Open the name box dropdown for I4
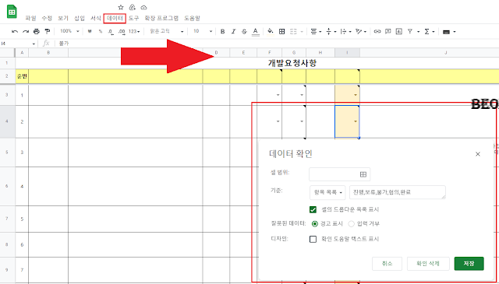Screen dimensions: 499x284 click(x=34, y=44)
